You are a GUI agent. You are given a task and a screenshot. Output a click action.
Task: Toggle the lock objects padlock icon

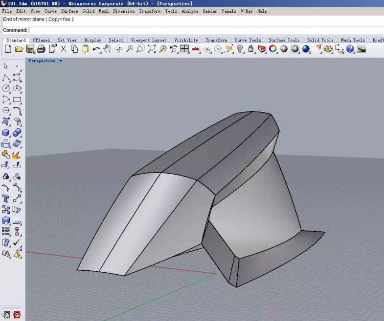[251, 49]
